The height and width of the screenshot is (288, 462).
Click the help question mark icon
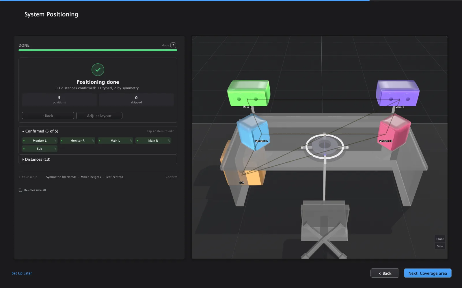(x=173, y=45)
